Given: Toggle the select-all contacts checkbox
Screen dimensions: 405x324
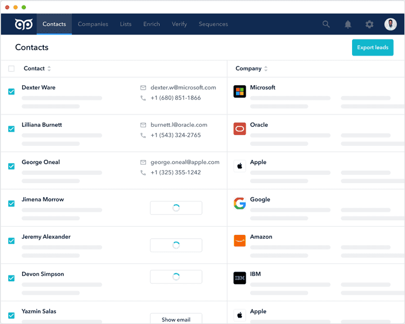Looking at the screenshot, I should point(11,69).
